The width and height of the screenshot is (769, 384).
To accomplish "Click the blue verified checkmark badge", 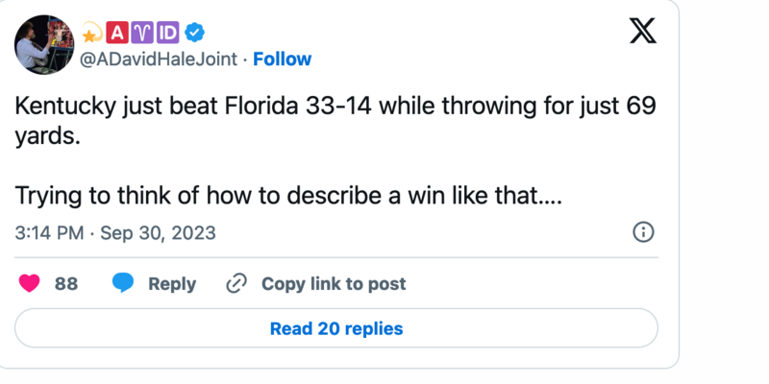I will pos(194,33).
